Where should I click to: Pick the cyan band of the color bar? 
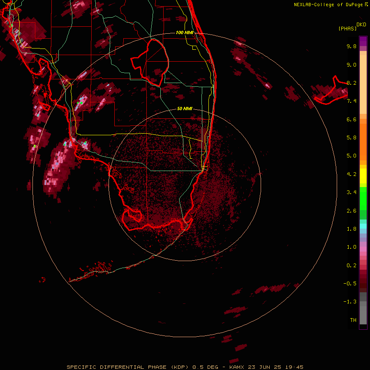363,226
